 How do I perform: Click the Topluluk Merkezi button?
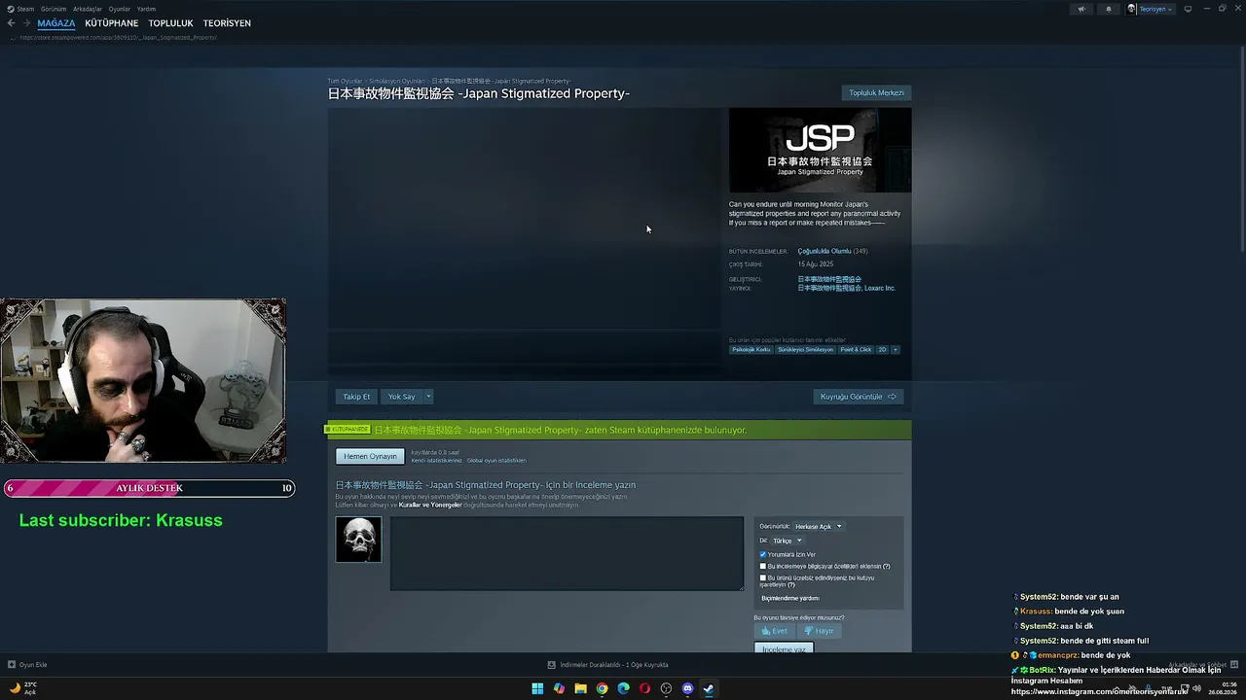point(876,93)
